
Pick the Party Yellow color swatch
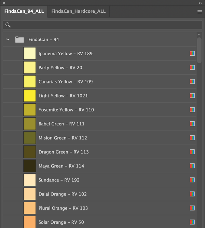(29, 68)
